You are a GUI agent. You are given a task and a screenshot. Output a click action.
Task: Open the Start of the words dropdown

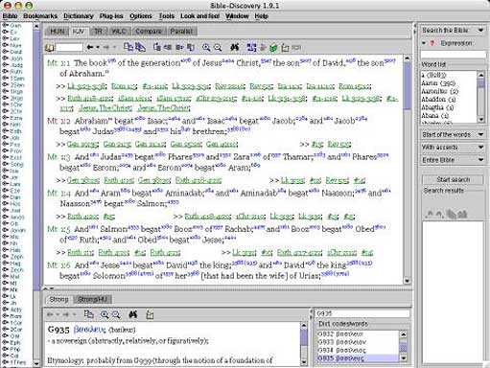click(453, 134)
